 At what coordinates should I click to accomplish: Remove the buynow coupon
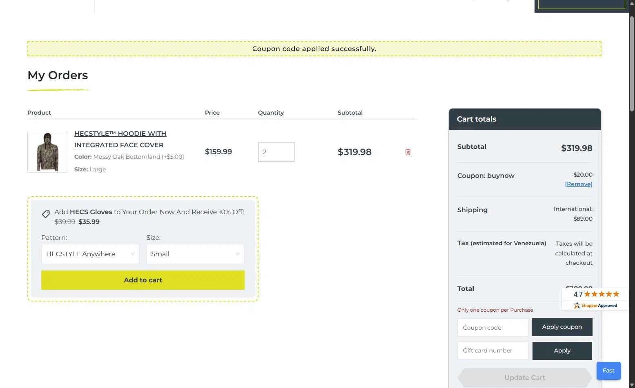(579, 184)
